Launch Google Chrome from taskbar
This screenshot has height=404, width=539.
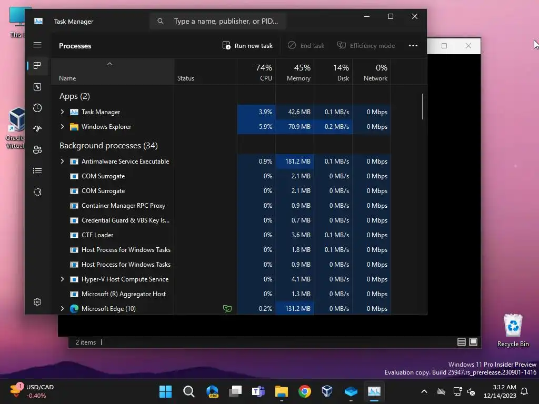point(305,391)
